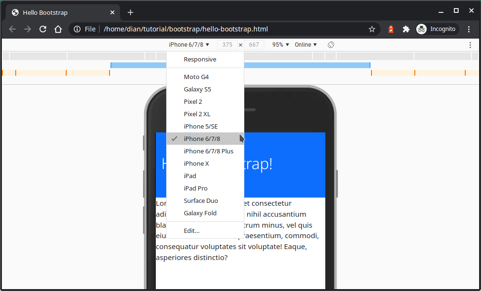Click the Incognito profile button
Viewport: 481px width, 291px height.
tap(437, 29)
